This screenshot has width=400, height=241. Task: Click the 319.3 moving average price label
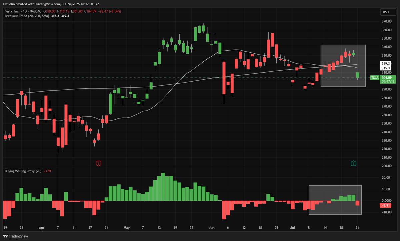click(386, 64)
